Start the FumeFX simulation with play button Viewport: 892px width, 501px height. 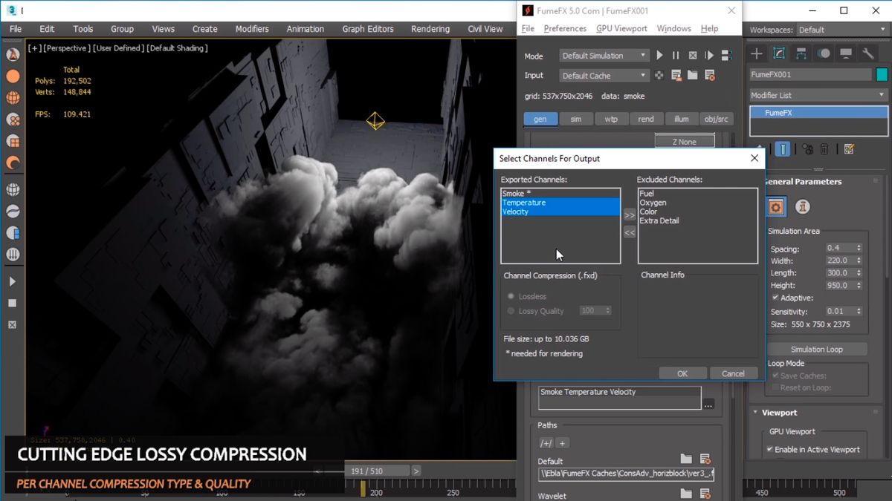point(659,56)
